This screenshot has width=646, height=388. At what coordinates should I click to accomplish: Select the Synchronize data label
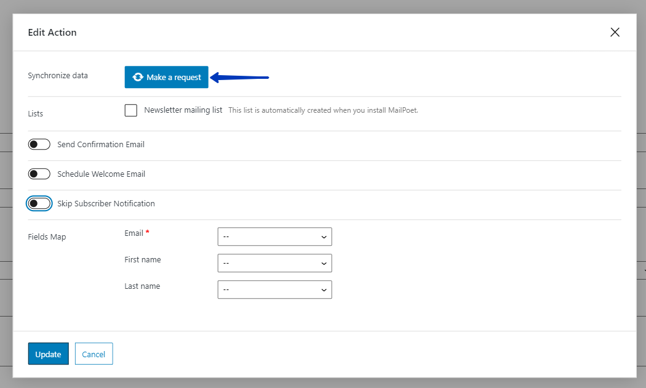[x=57, y=75]
